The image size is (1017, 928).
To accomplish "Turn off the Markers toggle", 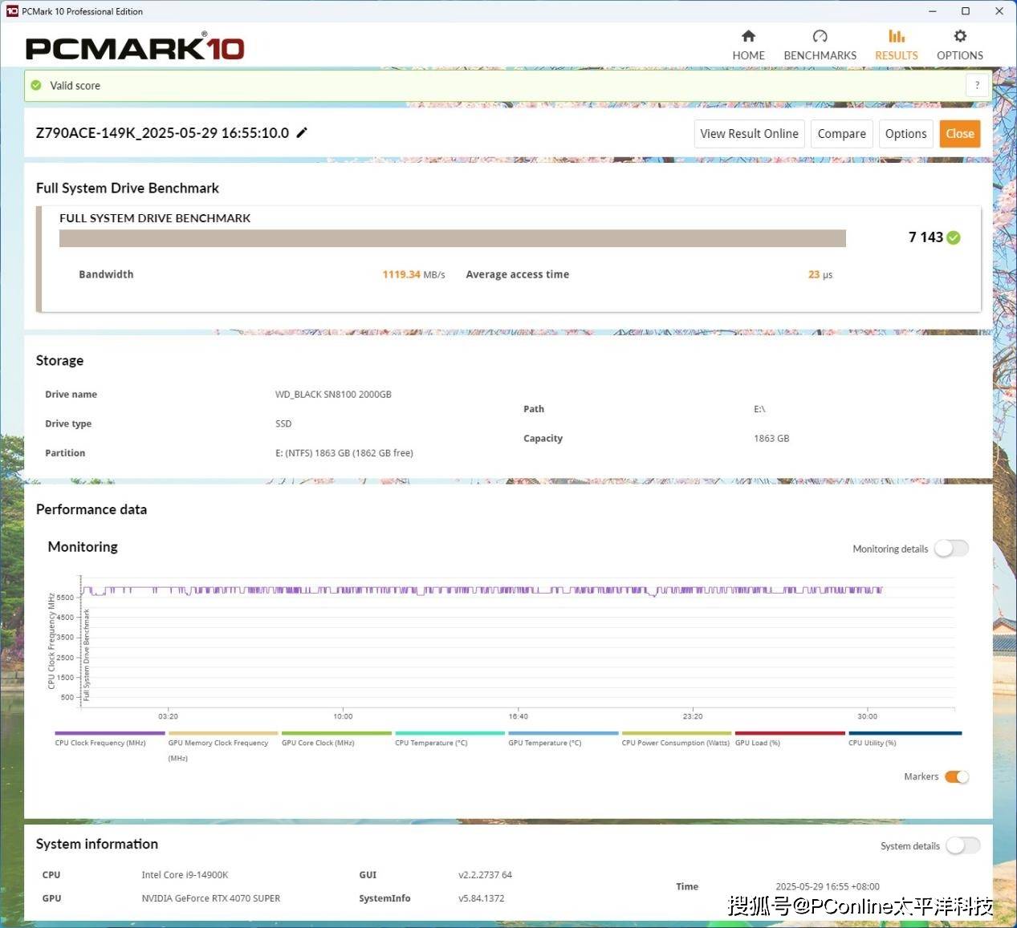I will [957, 776].
